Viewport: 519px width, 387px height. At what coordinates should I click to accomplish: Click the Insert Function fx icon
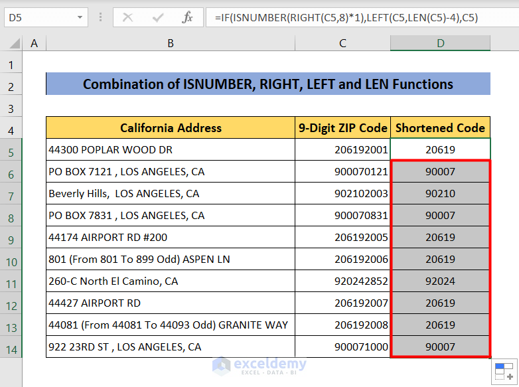pyautogui.click(x=188, y=18)
